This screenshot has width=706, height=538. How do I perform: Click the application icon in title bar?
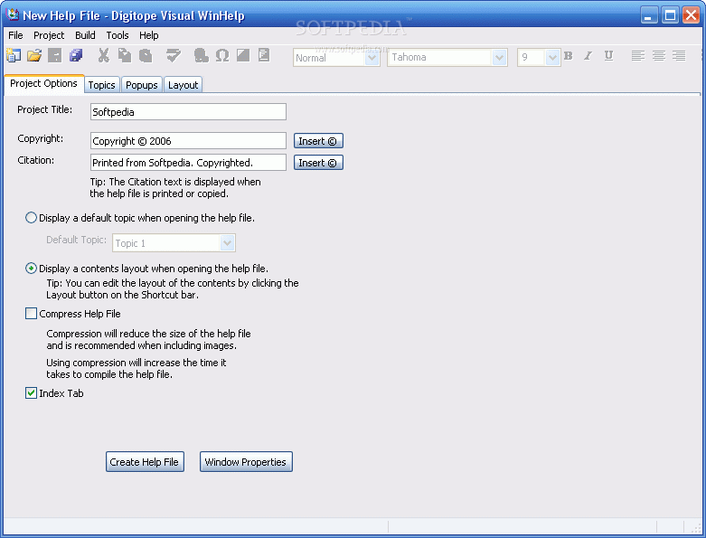[13, 14]
